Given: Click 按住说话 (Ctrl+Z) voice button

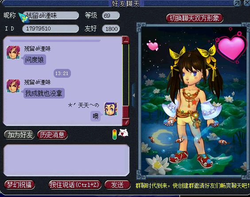Looking at the screenshot, I should click(74, 185).
